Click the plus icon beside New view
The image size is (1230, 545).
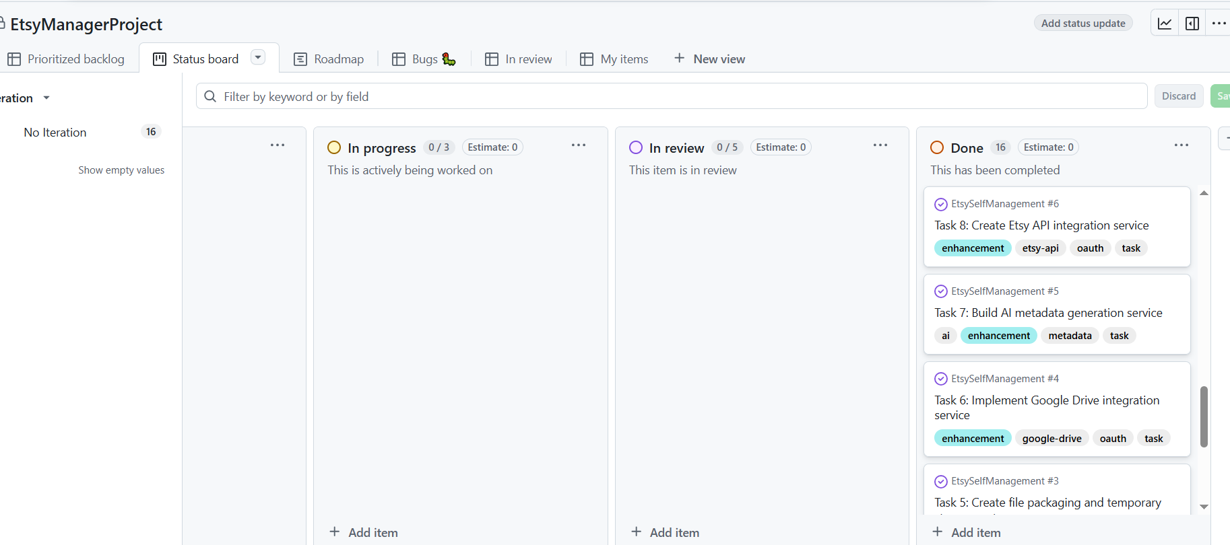click(680, 59)
